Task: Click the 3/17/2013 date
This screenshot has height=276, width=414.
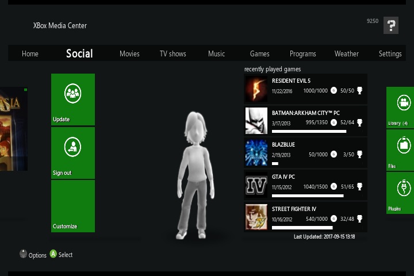Action: 281,124
